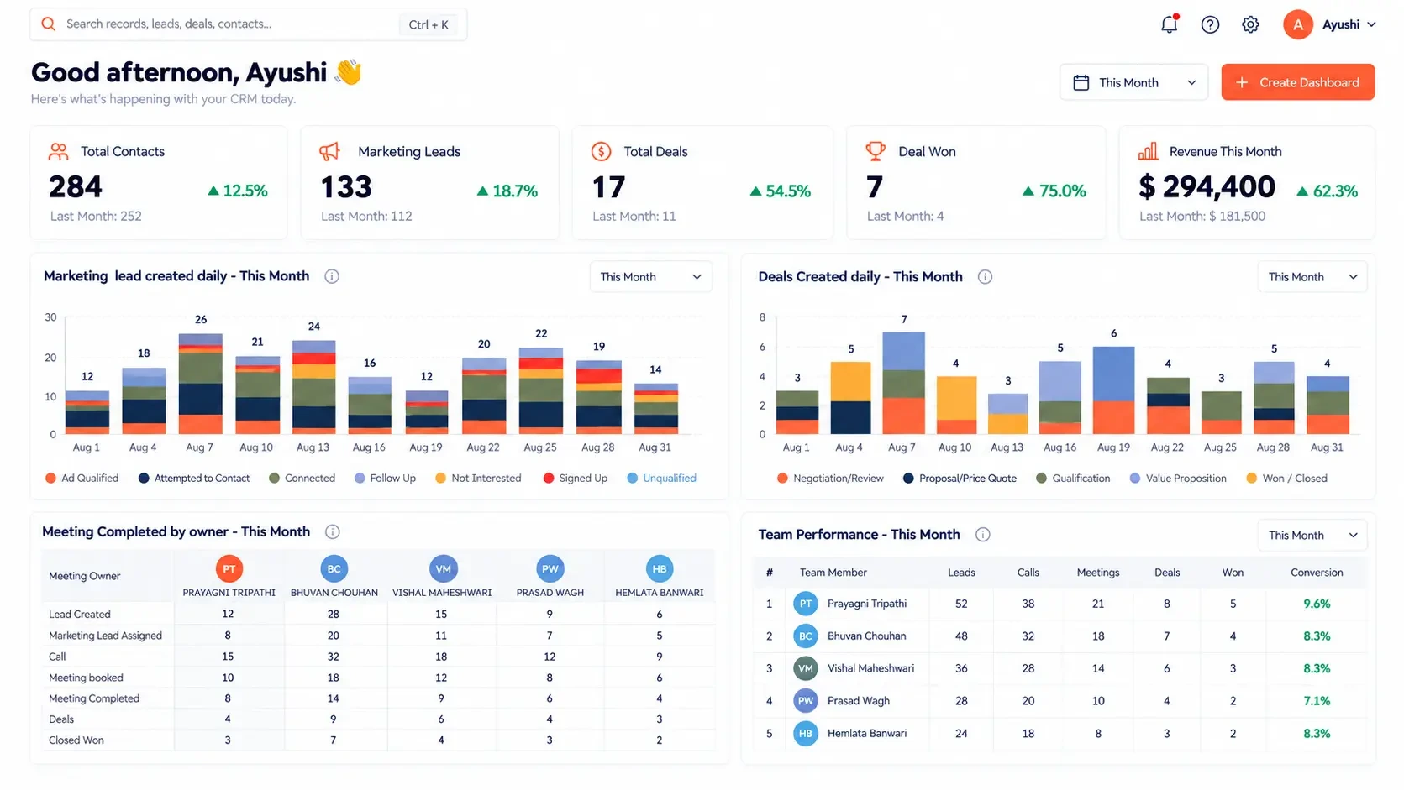Click the Aug 7 marketing leads bar labeled 26
The width and height of the screenshot is (1404, 790).
[201, 384]
